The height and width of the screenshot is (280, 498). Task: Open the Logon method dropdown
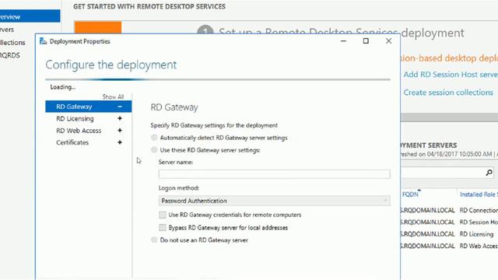coord(275,201)
